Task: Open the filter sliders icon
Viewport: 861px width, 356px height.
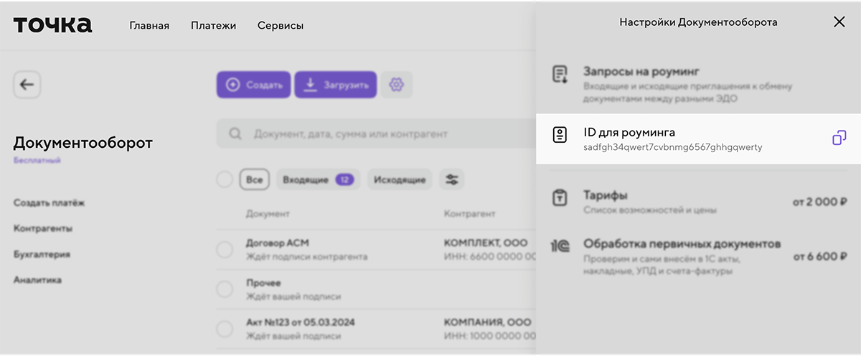Action: [452, 180]
